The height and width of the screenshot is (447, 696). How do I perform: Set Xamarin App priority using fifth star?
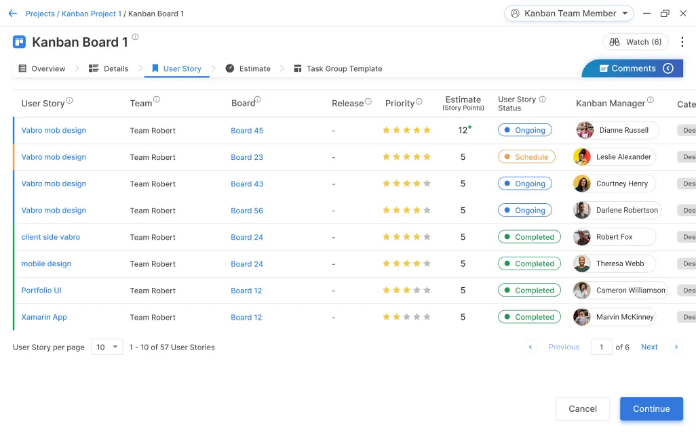click(x=427, y=317)
